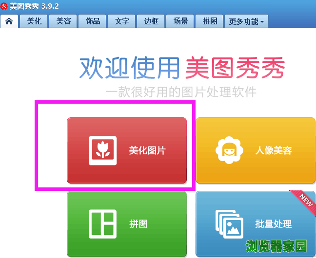Screen dimensions: 316x258
Task: Click the flower picture icon in red tile
Action: [x=103, y=150]
